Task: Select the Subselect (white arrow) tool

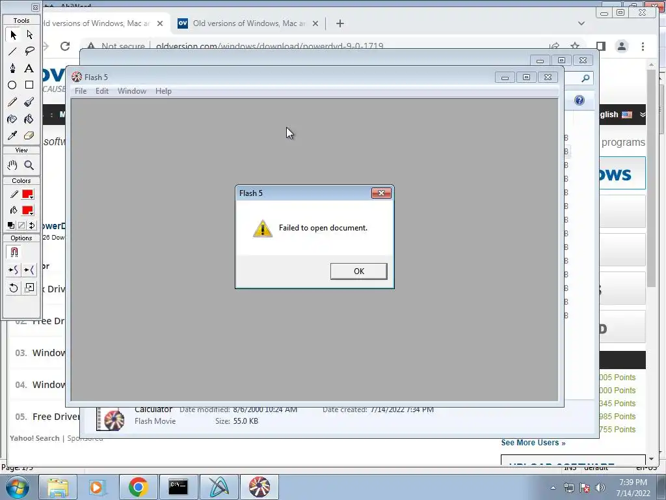Action: click(x=29, y=35)
